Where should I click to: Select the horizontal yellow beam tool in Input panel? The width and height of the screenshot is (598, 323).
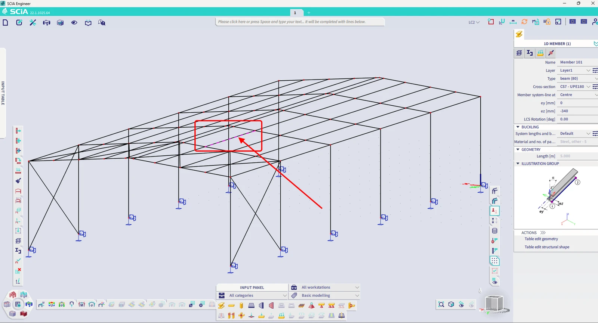click(231, 306)
